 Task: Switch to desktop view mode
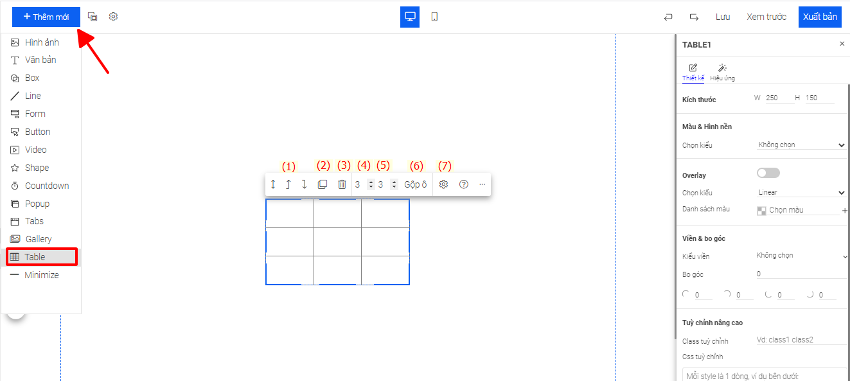[410, 17]
